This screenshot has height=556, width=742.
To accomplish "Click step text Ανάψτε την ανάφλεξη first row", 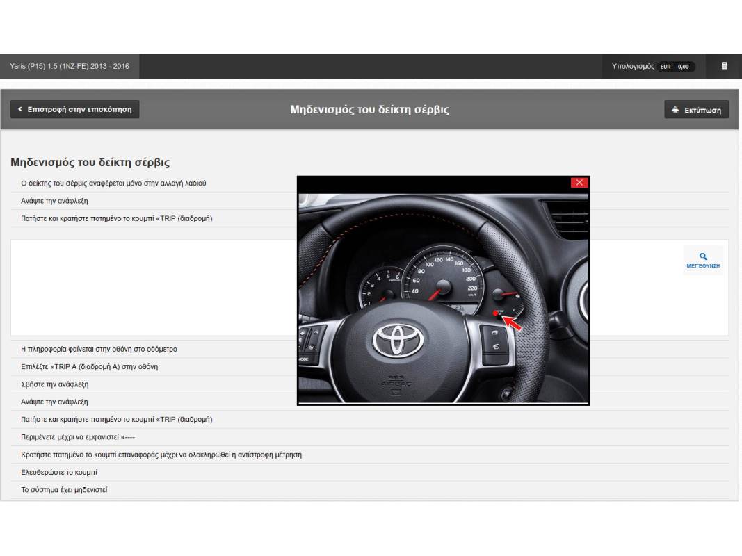I will [54, 201].
